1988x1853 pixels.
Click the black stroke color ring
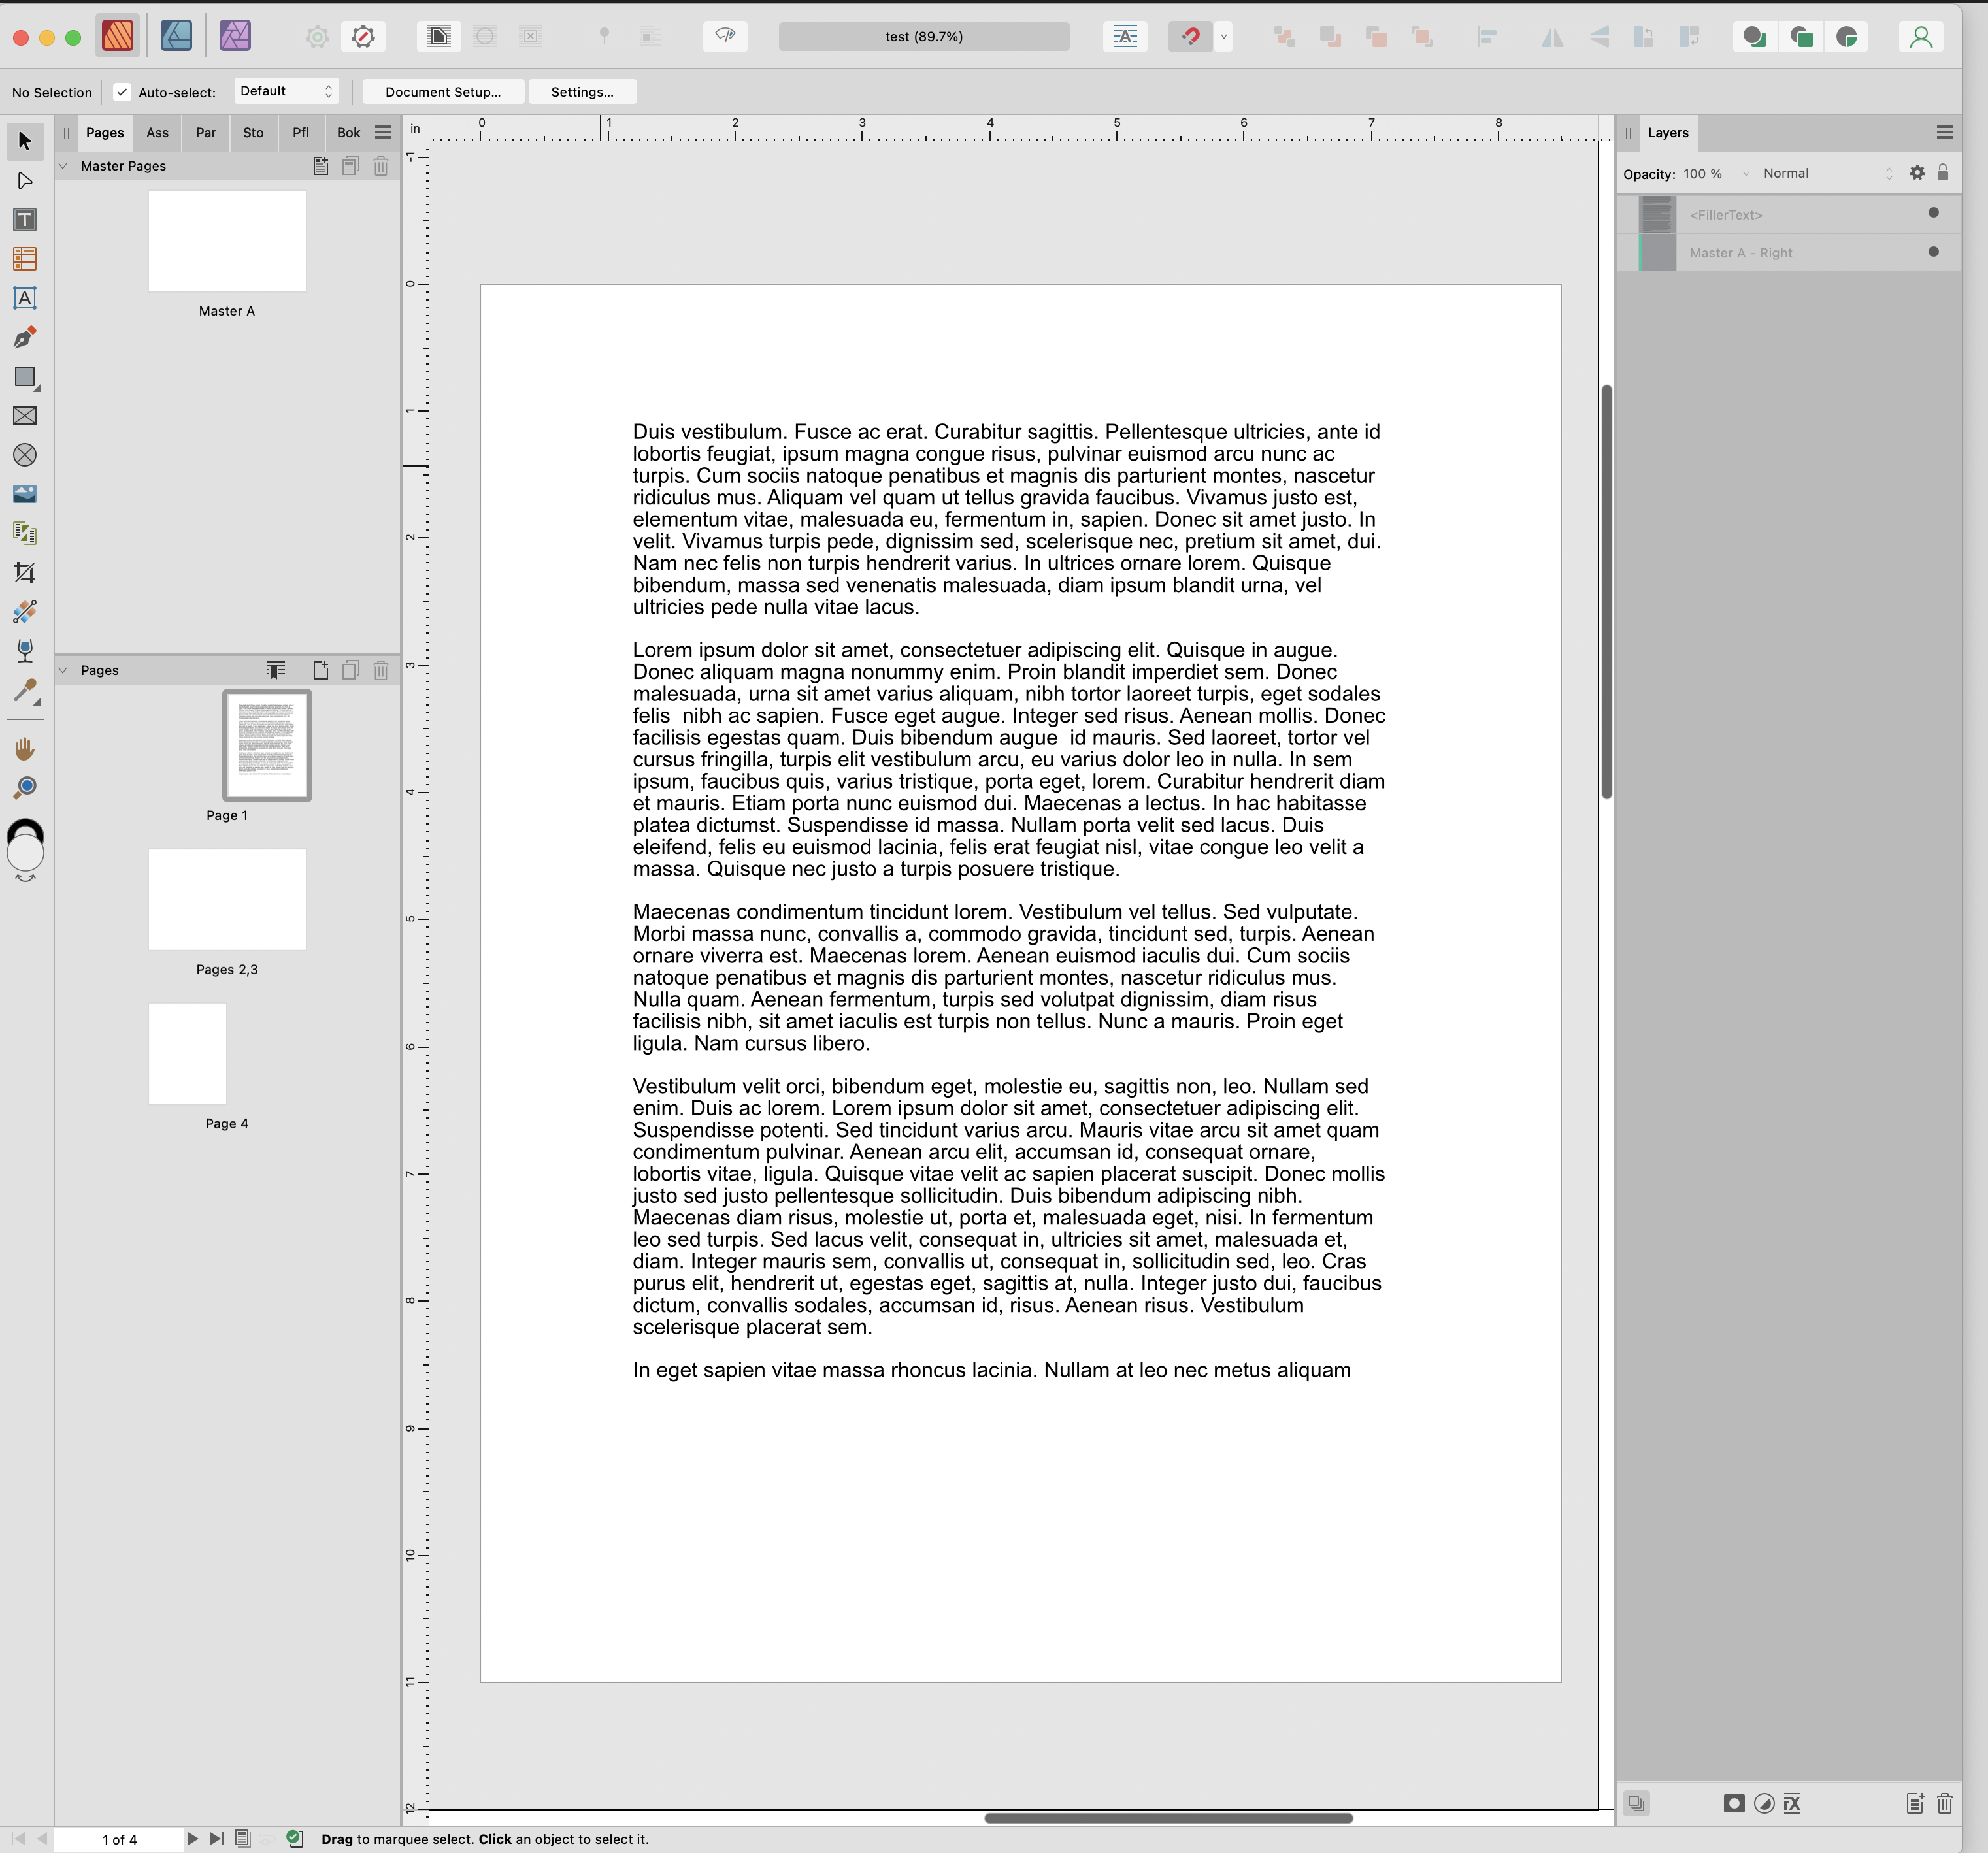(26, 826)
